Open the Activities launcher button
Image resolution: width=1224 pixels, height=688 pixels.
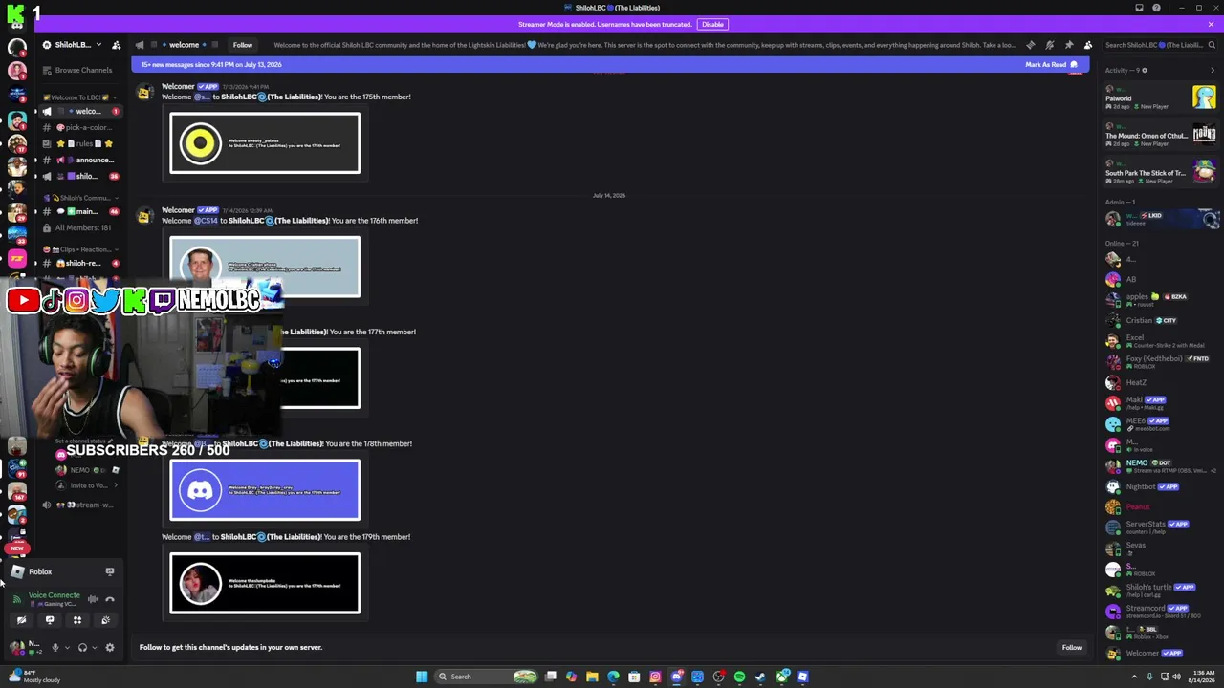77,620
